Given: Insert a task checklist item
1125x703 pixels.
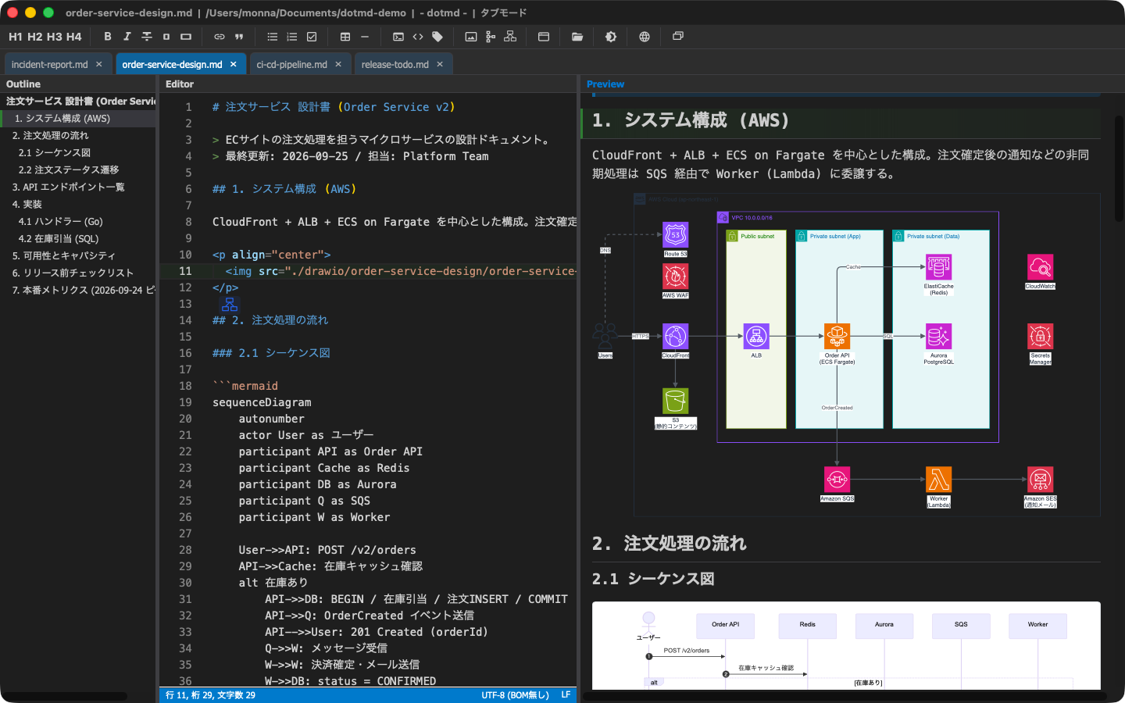Looking at the screenshot, I should click(312, 37).
